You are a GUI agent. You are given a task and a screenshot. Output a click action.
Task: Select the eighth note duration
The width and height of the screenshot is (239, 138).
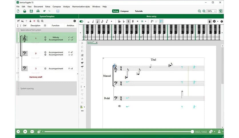point(102,21)
